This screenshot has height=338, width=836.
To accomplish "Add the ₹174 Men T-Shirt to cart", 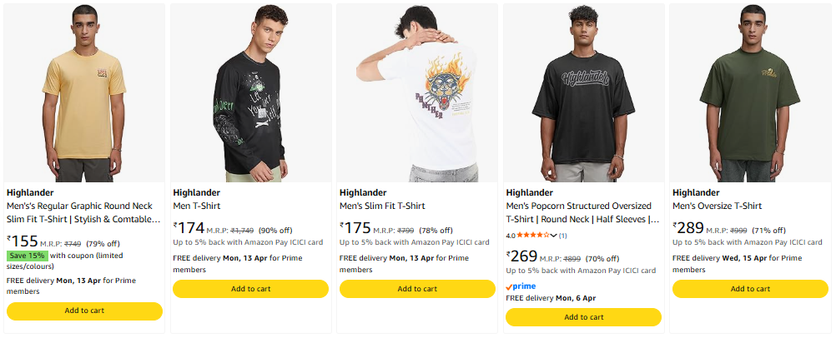I will tap(250, 289).
